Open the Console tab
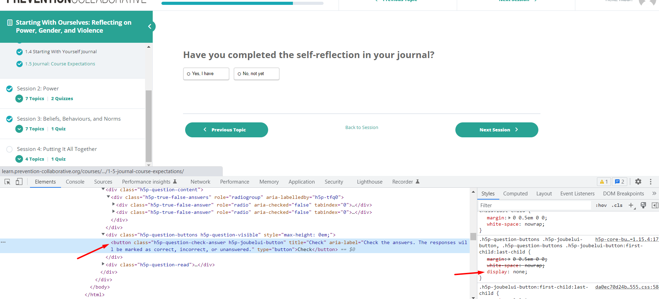 75,181
